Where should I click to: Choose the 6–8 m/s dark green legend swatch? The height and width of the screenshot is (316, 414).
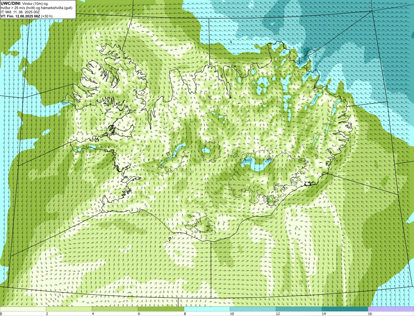coord(161,309)
